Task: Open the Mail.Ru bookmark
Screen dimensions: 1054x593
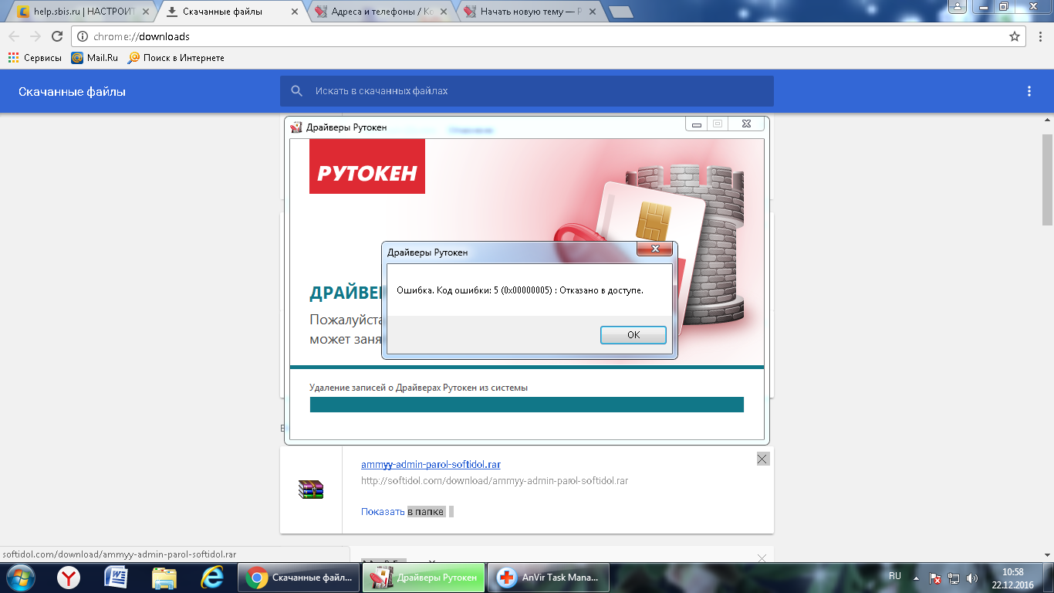Action: 95,58
